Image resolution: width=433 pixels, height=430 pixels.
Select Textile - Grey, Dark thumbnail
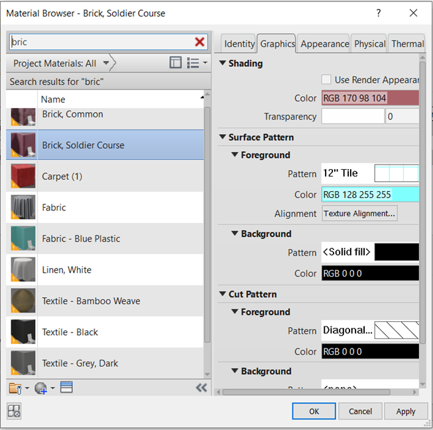(x=23, y=363)
